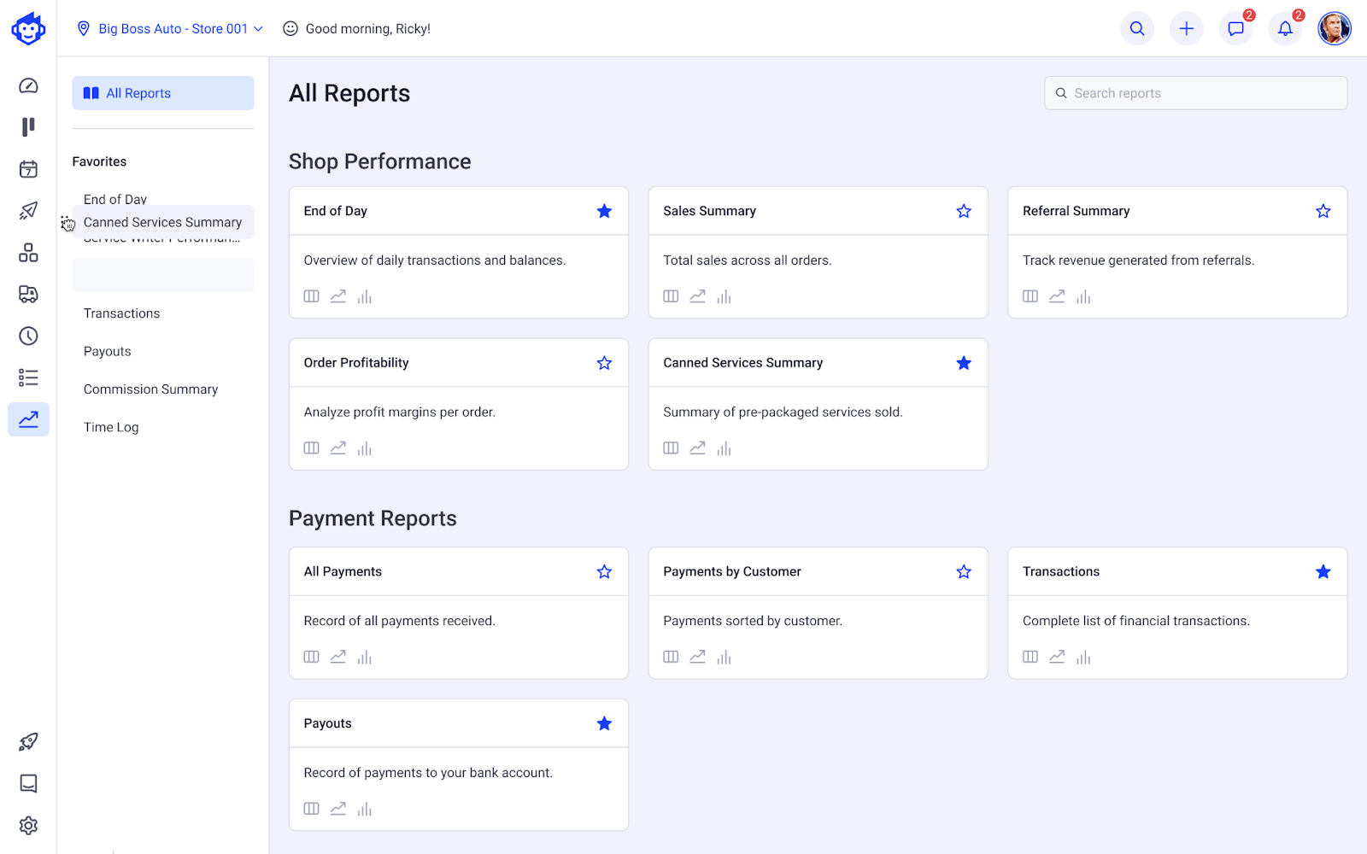The height and width of the screenshot is (854, 1367).
Task: Click bar chart icon on Referral Summary card
Action: point(1083,296)
